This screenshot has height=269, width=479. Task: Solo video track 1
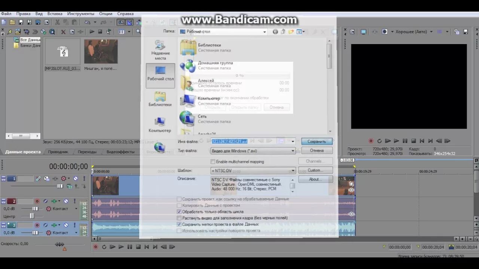click(x=84, y=179)
